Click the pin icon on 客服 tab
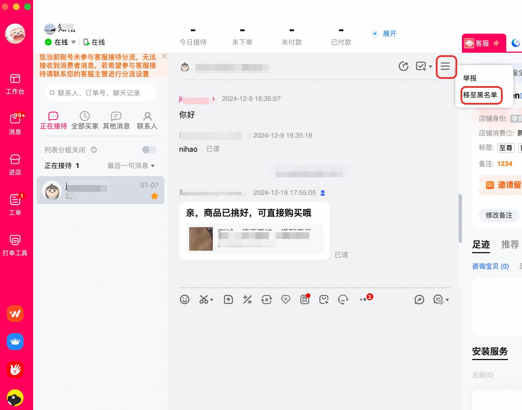 [496, 43]
